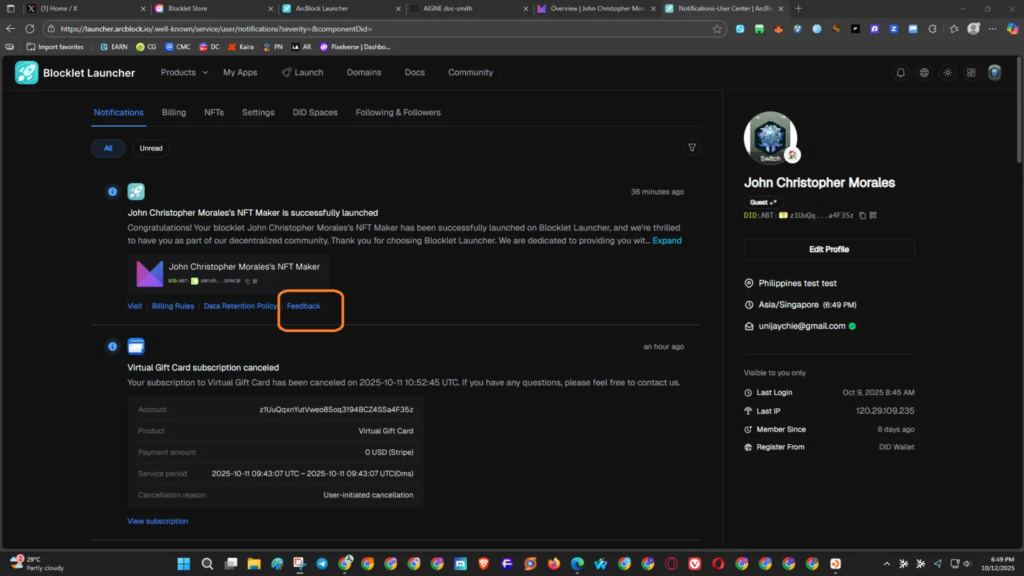
Task: Open the Pixelverse Dashboard bookmark
Action: [x=355, y=47]
